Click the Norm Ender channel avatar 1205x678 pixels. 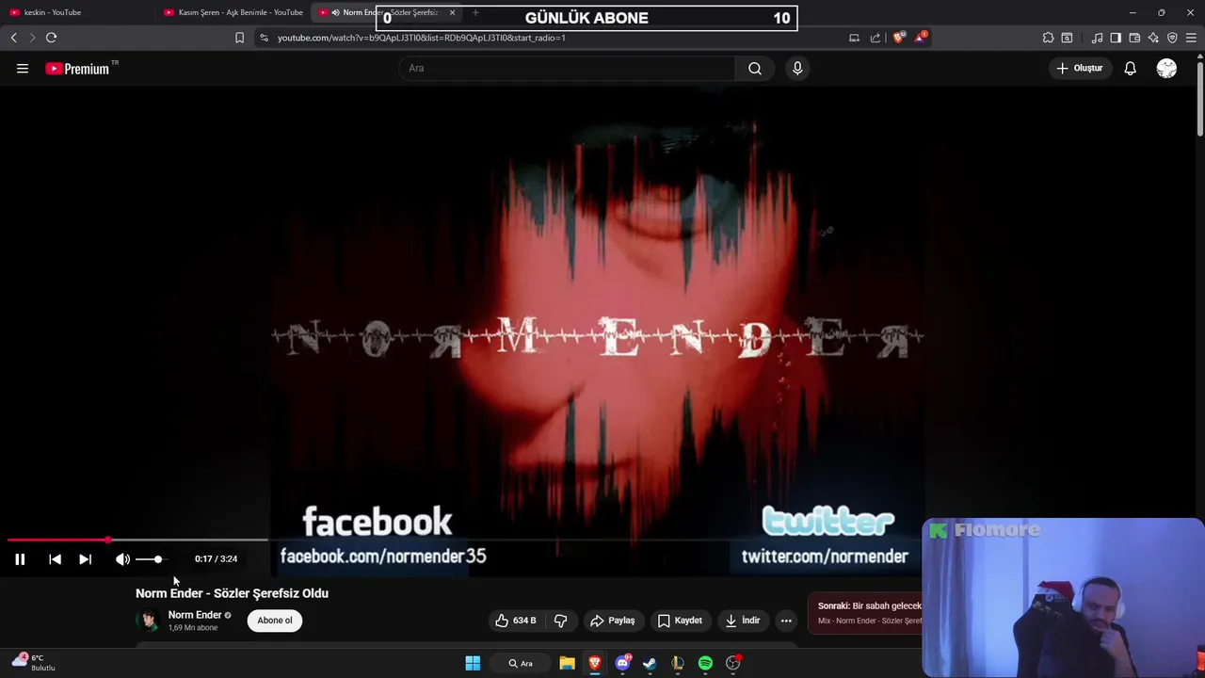click(x=148, y=620)
